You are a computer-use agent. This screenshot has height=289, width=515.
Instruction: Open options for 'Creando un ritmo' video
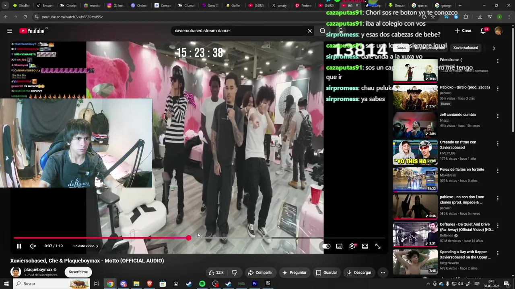tap(498, 143)
